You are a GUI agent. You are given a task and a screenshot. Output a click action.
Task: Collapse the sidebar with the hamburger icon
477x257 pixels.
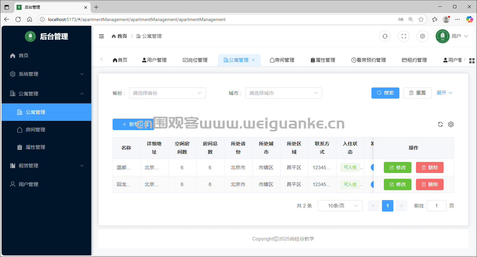[x=101, y=36]
